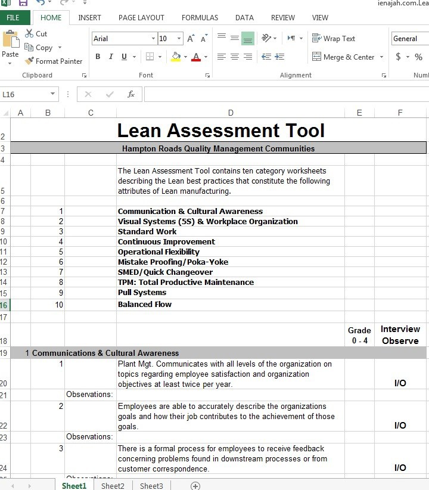The image size is (429, 490).
Task: Toggle Wrap Text for the cell
Action: [x=334, y=39]
